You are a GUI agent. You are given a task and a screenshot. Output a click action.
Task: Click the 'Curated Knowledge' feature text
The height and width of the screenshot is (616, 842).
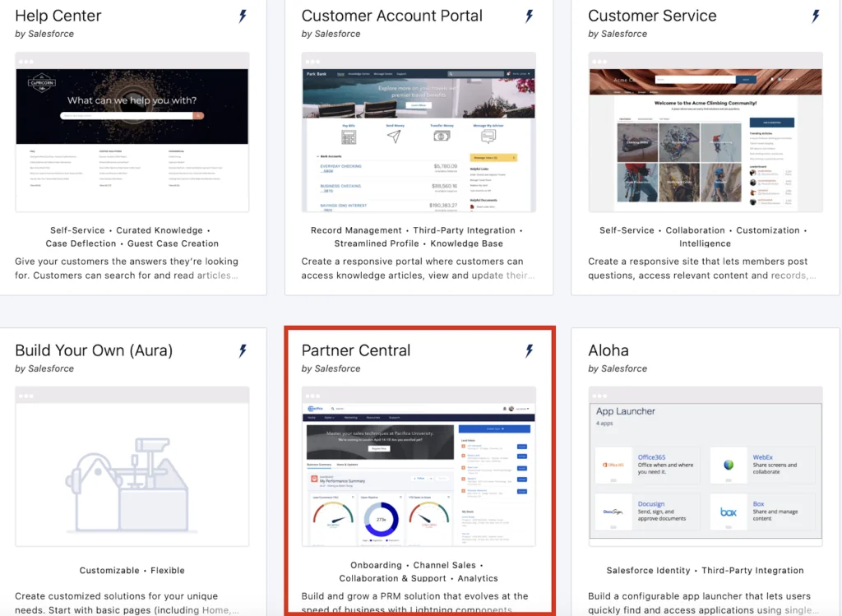(x=160, y=230)
